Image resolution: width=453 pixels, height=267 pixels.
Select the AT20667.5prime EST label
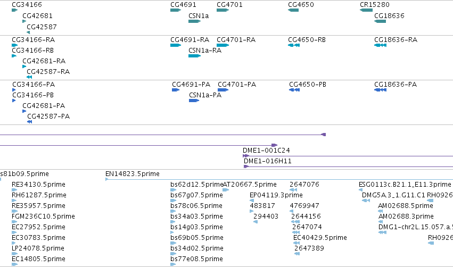point(250,185)
